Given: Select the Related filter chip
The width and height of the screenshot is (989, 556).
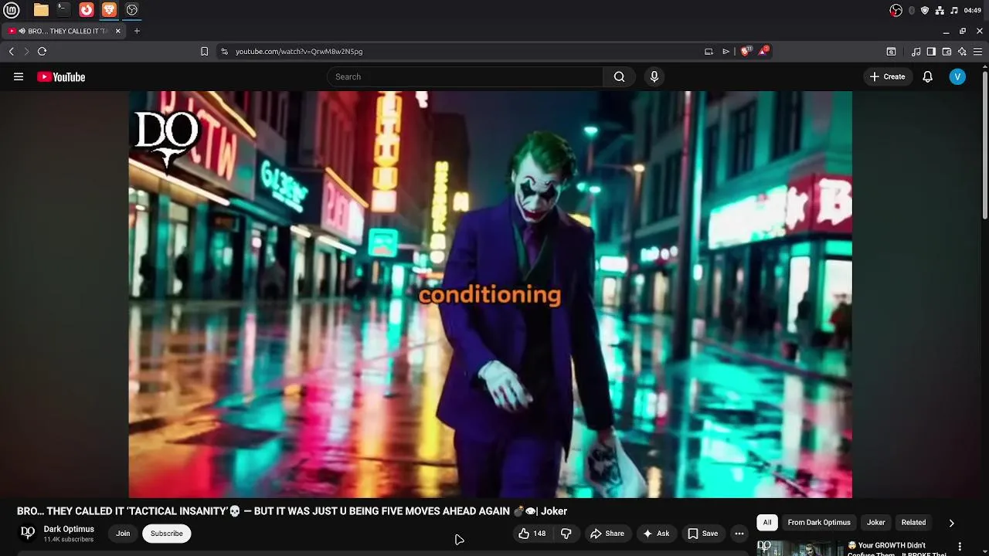Looking at the screenshot, I should 913,523.
